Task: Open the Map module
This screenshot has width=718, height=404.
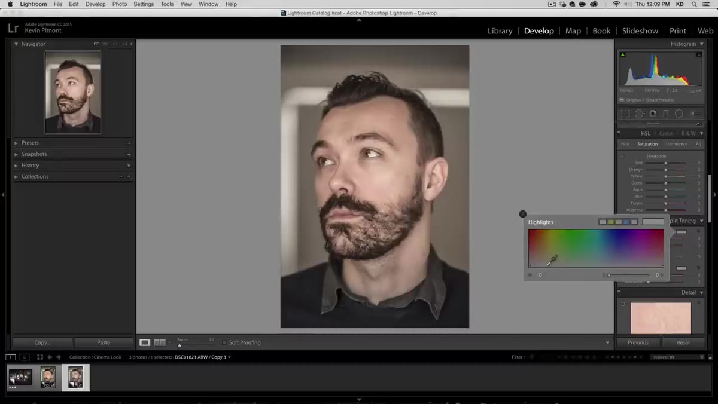Action: pos(573,31)
